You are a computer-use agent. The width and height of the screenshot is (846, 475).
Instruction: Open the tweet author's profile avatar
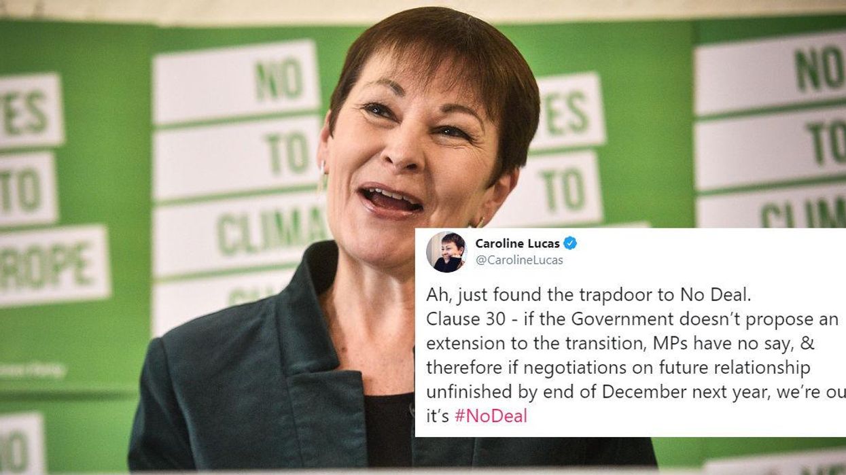point(446,251)
